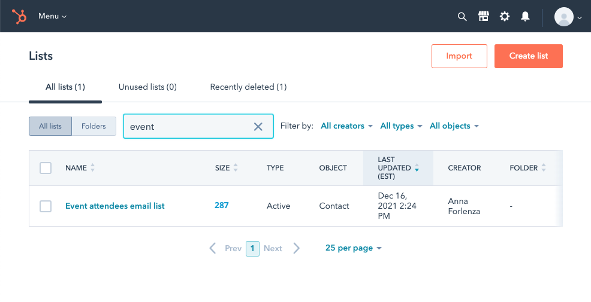This screenshot has height=302, width=591.
Task: Click the Create list button
Action: 528,56
